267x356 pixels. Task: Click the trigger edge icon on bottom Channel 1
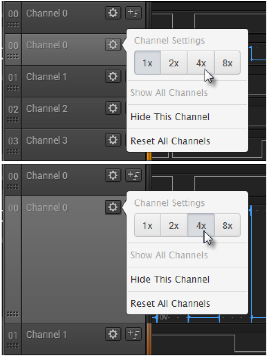coord(133,334)
